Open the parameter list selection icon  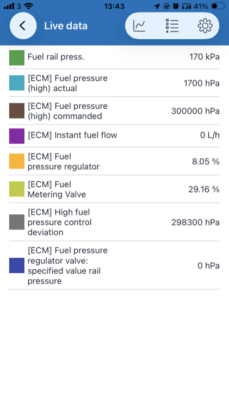pos(172,26)
